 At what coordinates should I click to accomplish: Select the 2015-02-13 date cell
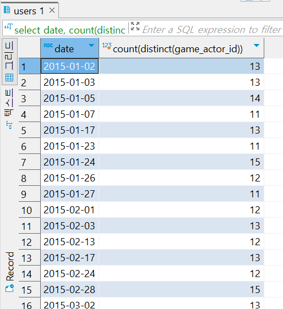(70, 241)
